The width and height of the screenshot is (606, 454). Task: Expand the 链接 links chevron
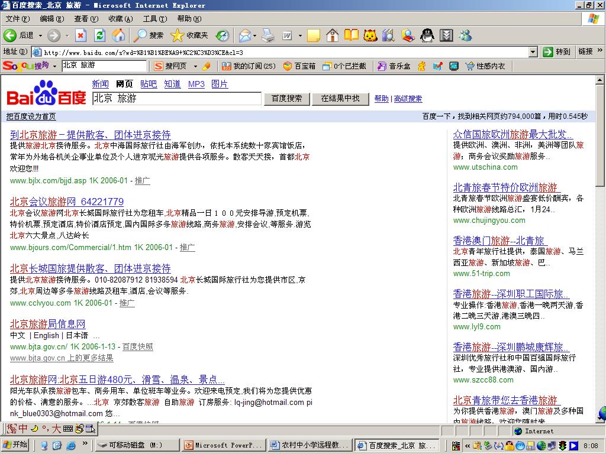pyautogui.click(x=600, y=50)
